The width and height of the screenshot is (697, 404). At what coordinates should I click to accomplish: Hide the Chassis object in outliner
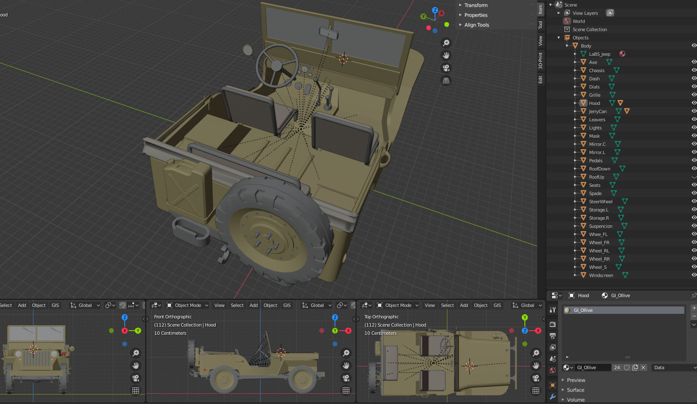click(694, 70)
